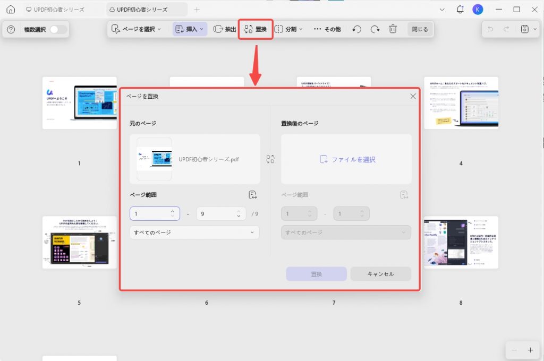Click the 置換 replace tool

256,29
